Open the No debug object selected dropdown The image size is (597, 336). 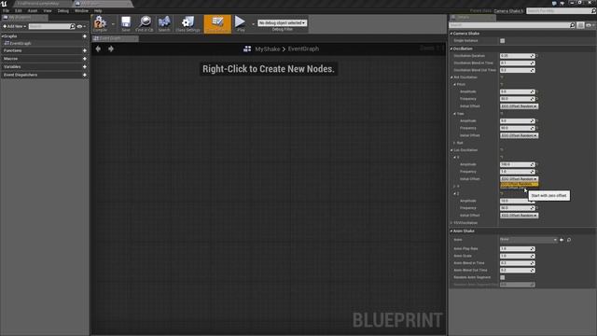(282, 22)
